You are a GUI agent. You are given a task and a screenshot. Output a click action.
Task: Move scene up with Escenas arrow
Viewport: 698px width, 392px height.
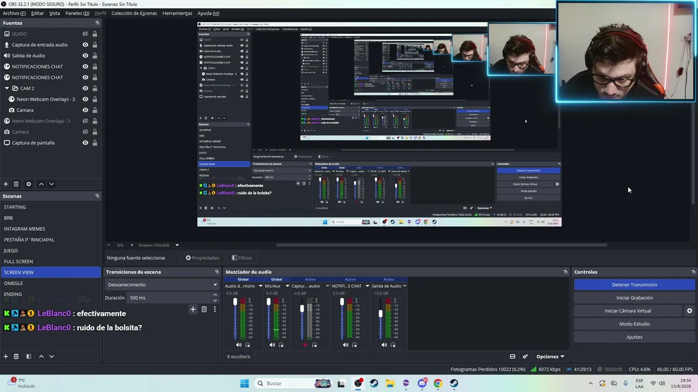(41, 356)
